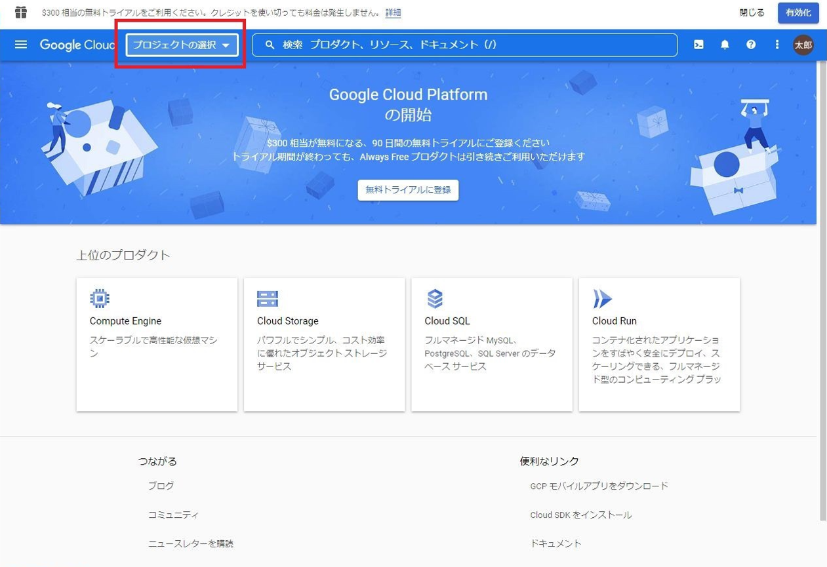Image resolution: width=827 pixels, height=567 pixels.
Task: Click the gift box icon in trial banner
Action: click(x=21, y=12)
